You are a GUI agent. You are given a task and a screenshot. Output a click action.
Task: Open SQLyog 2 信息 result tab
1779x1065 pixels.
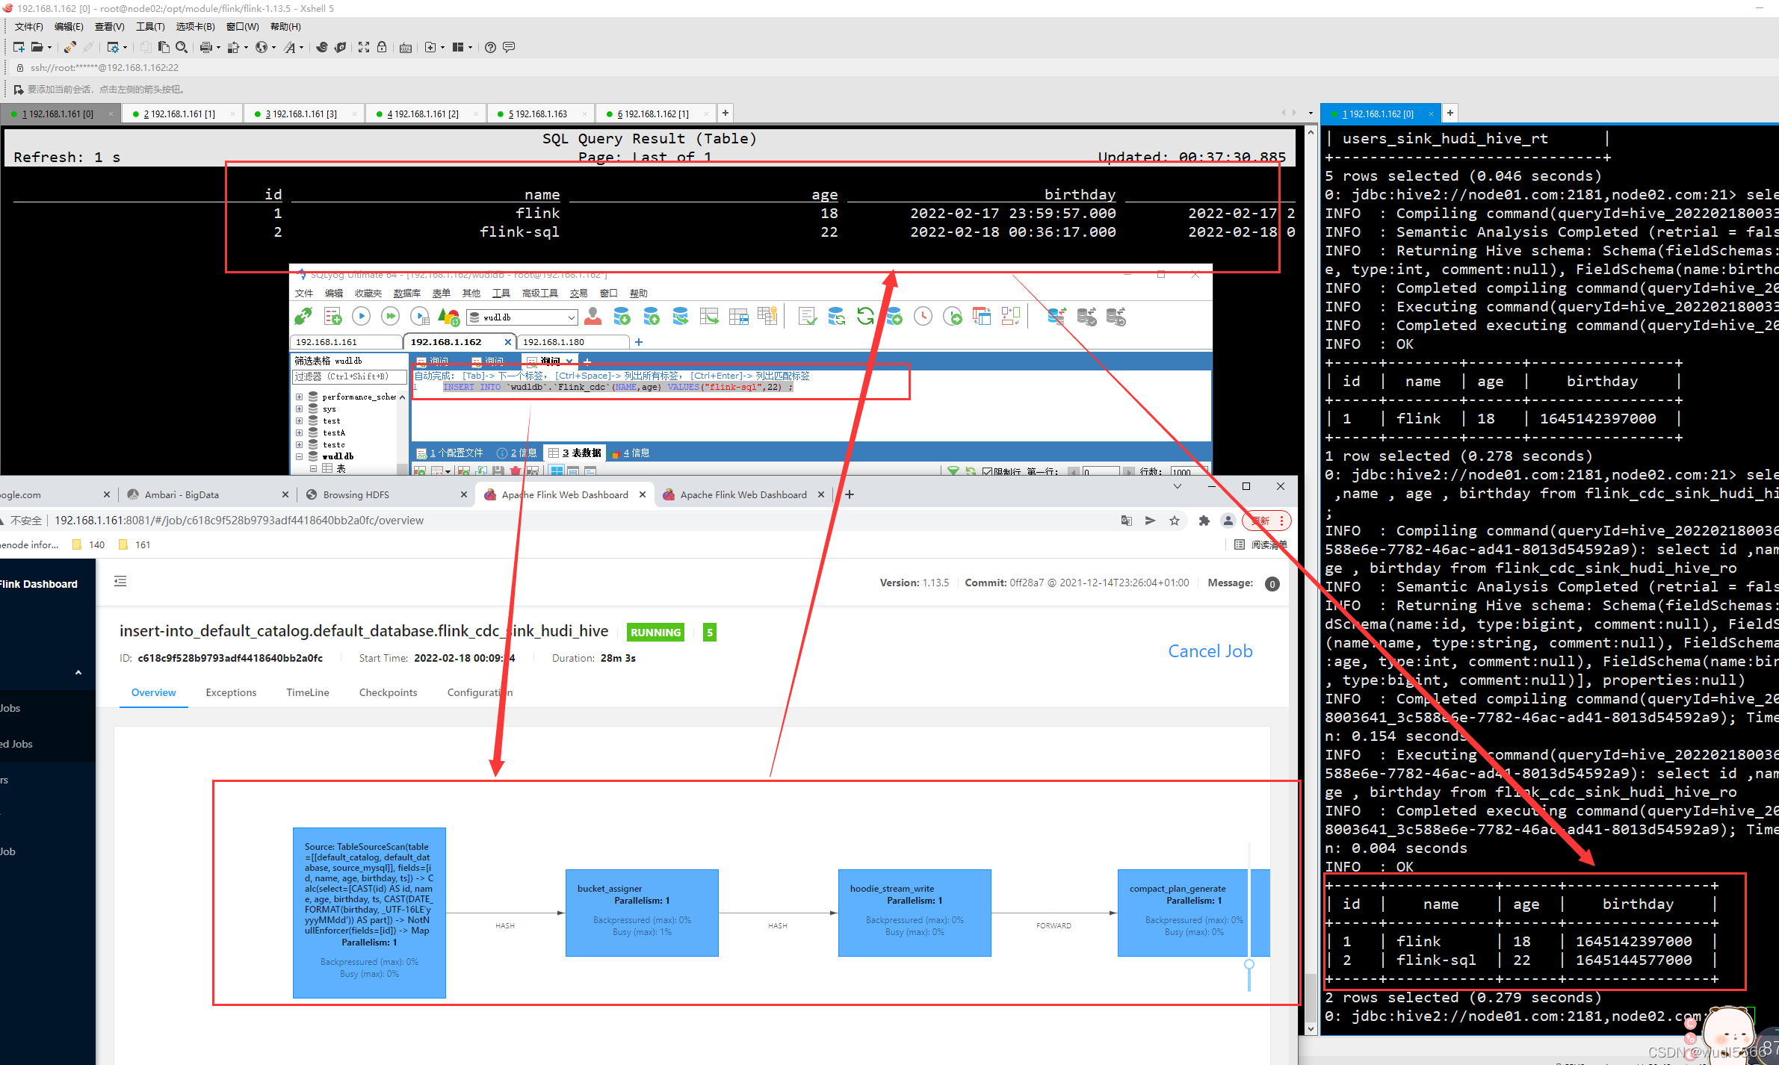tap(517, 453)
